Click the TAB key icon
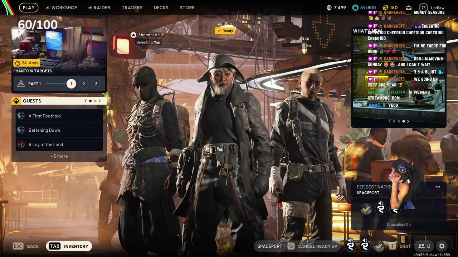 [x=54, y=246]
